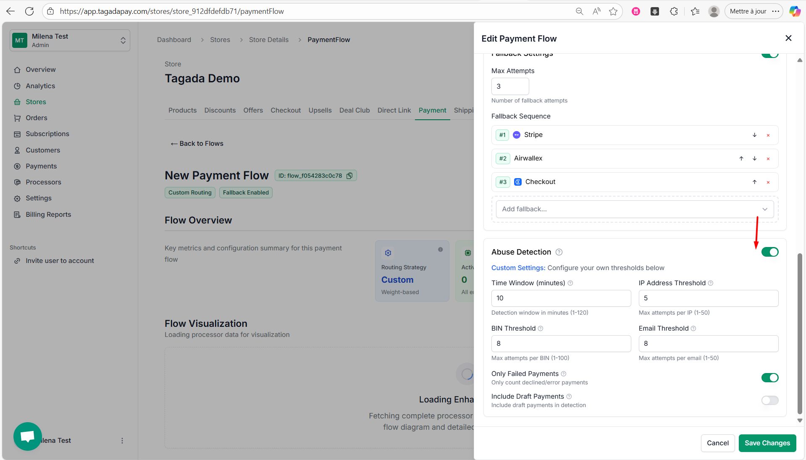Show Include Draft Payments help icon
Image resolution: width=806 pixels, height=460 pixels.
pyautogui.click(x=569, y=397)
